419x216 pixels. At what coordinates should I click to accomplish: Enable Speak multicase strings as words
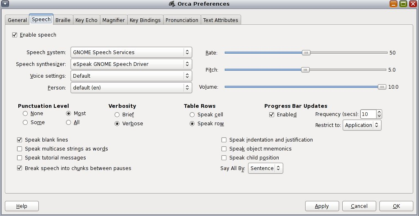[20, 149]
